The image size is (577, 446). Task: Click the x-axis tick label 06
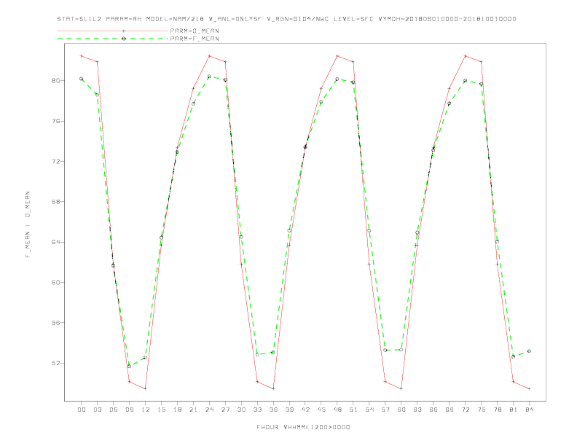tap(114, 410)
